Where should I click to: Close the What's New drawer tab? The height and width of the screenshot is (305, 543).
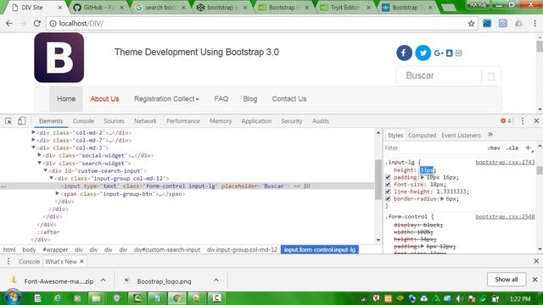point(81,262)
